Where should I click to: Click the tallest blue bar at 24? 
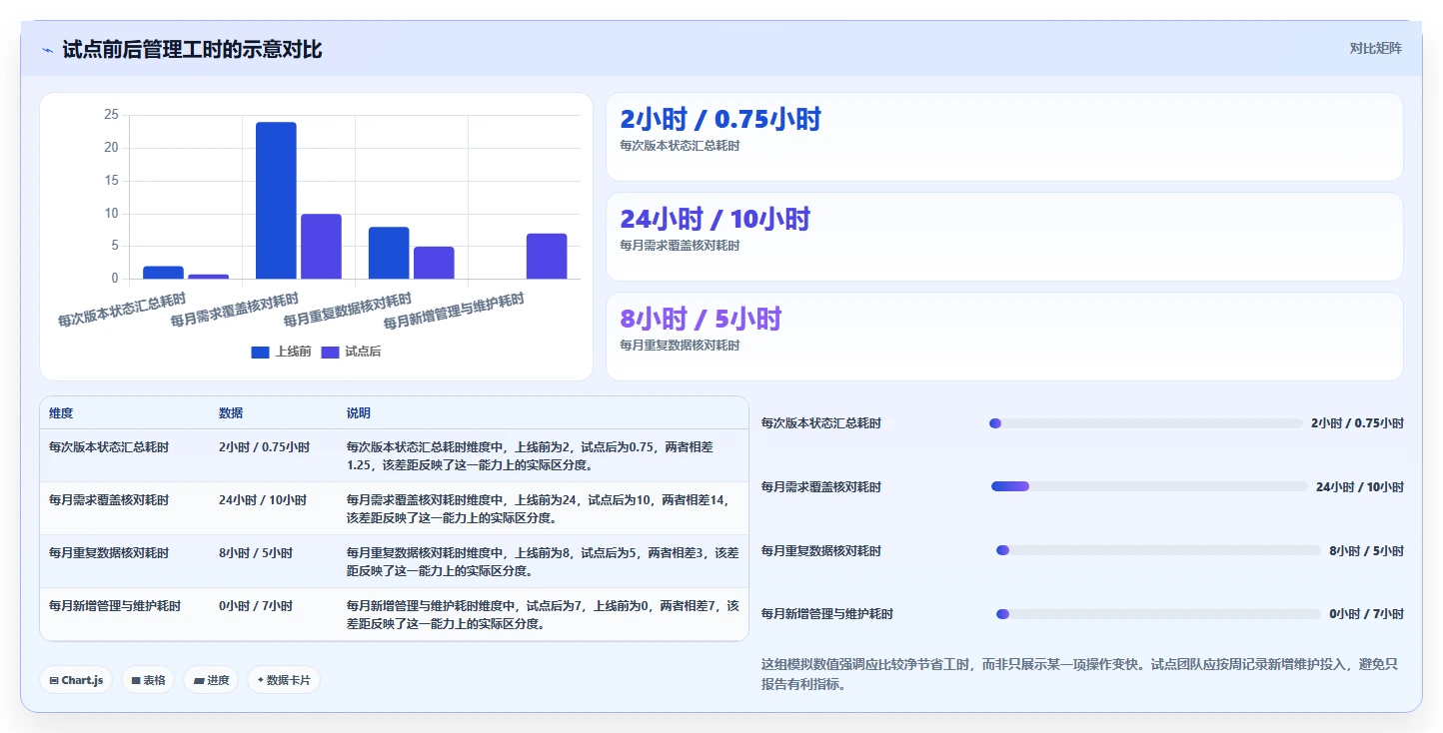(x=276, y=201)
